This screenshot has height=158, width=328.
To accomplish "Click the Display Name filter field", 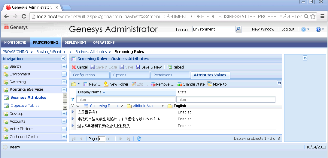I will click(126, 99).
